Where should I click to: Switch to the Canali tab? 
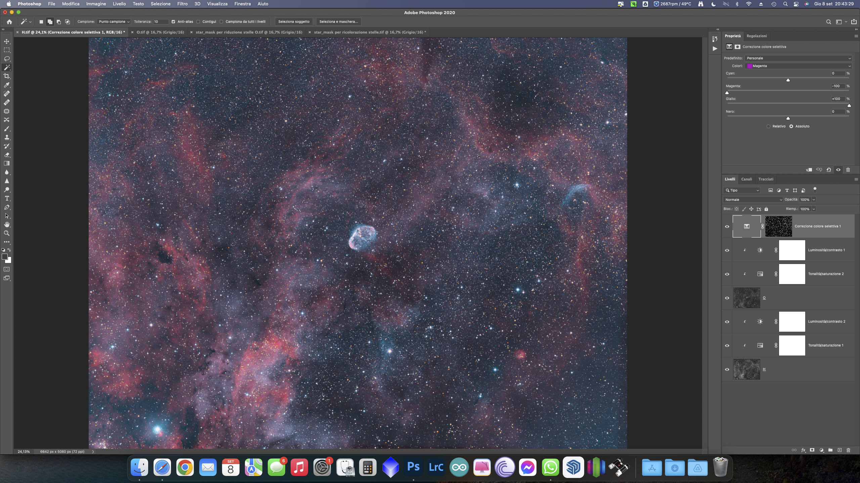pos(746,179)
